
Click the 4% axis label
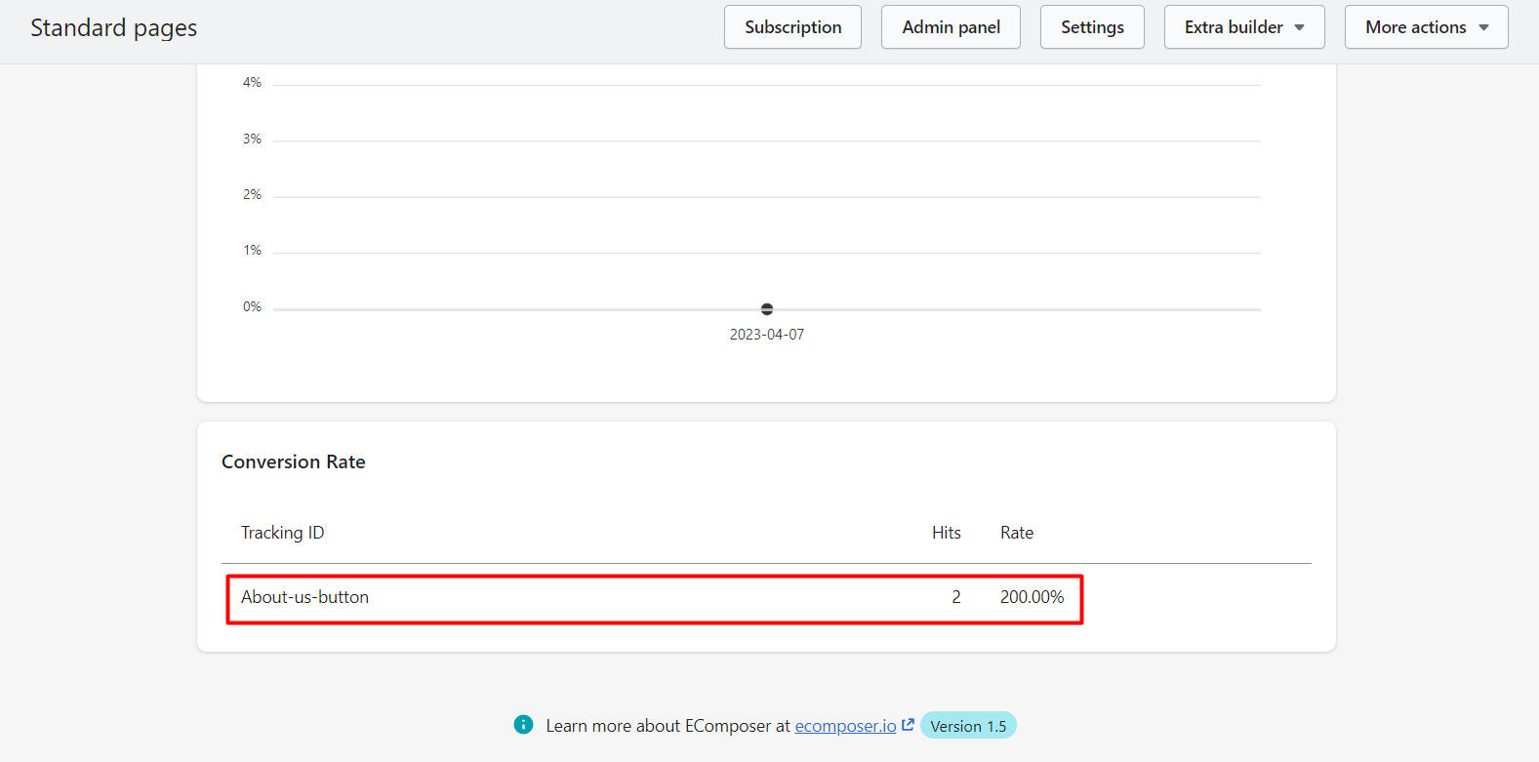(252, 83)
